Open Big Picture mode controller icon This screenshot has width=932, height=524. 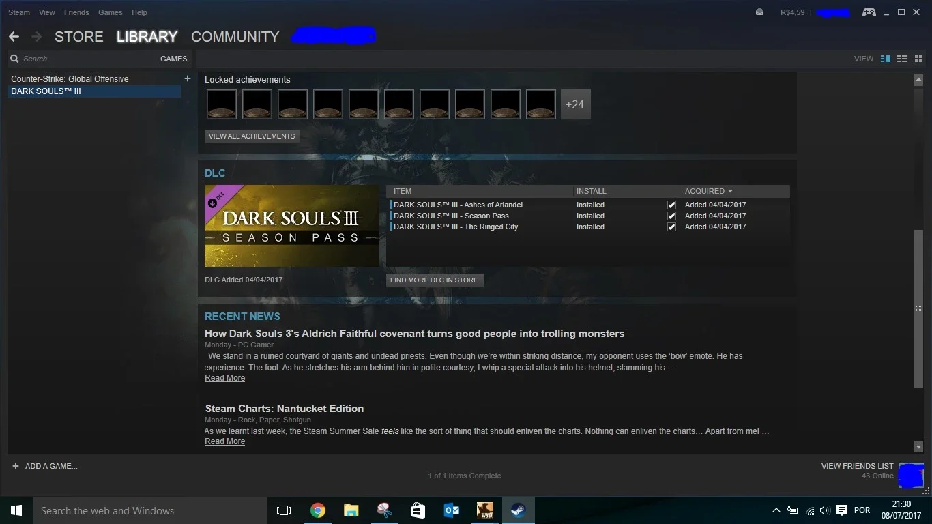869,12
